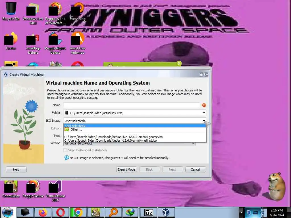
Task: Select the ChomikBox desktop icon
Action: click(11, 189)
